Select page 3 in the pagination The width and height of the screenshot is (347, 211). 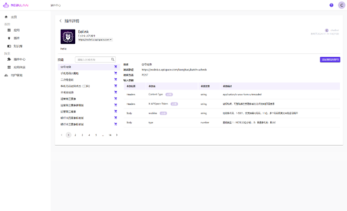(82, 135)
